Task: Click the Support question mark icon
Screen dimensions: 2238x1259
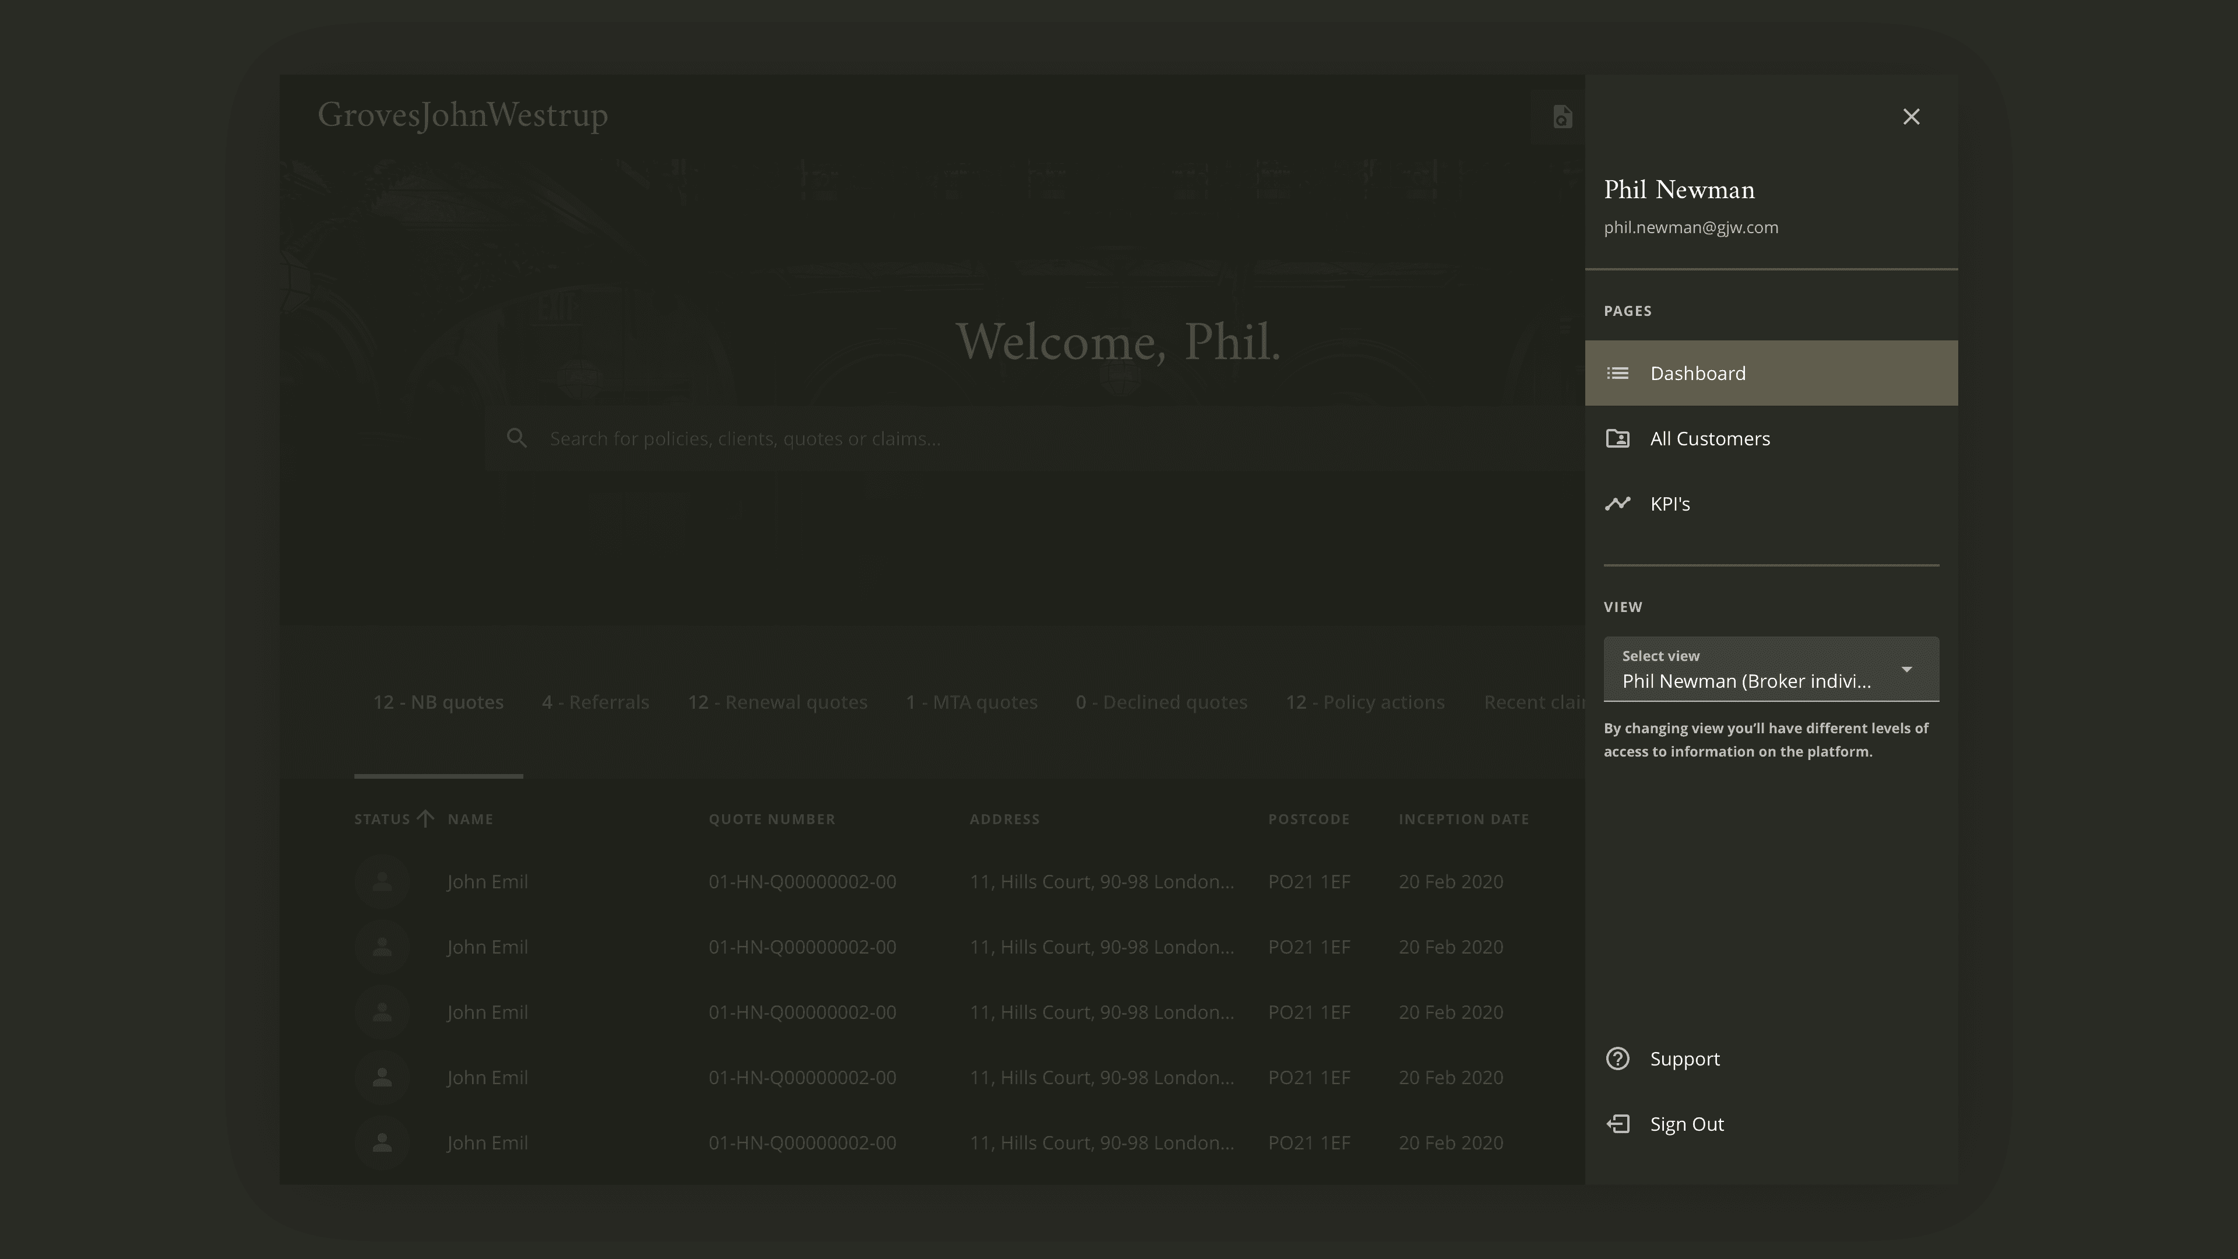Action: tap(1617, 1058)
